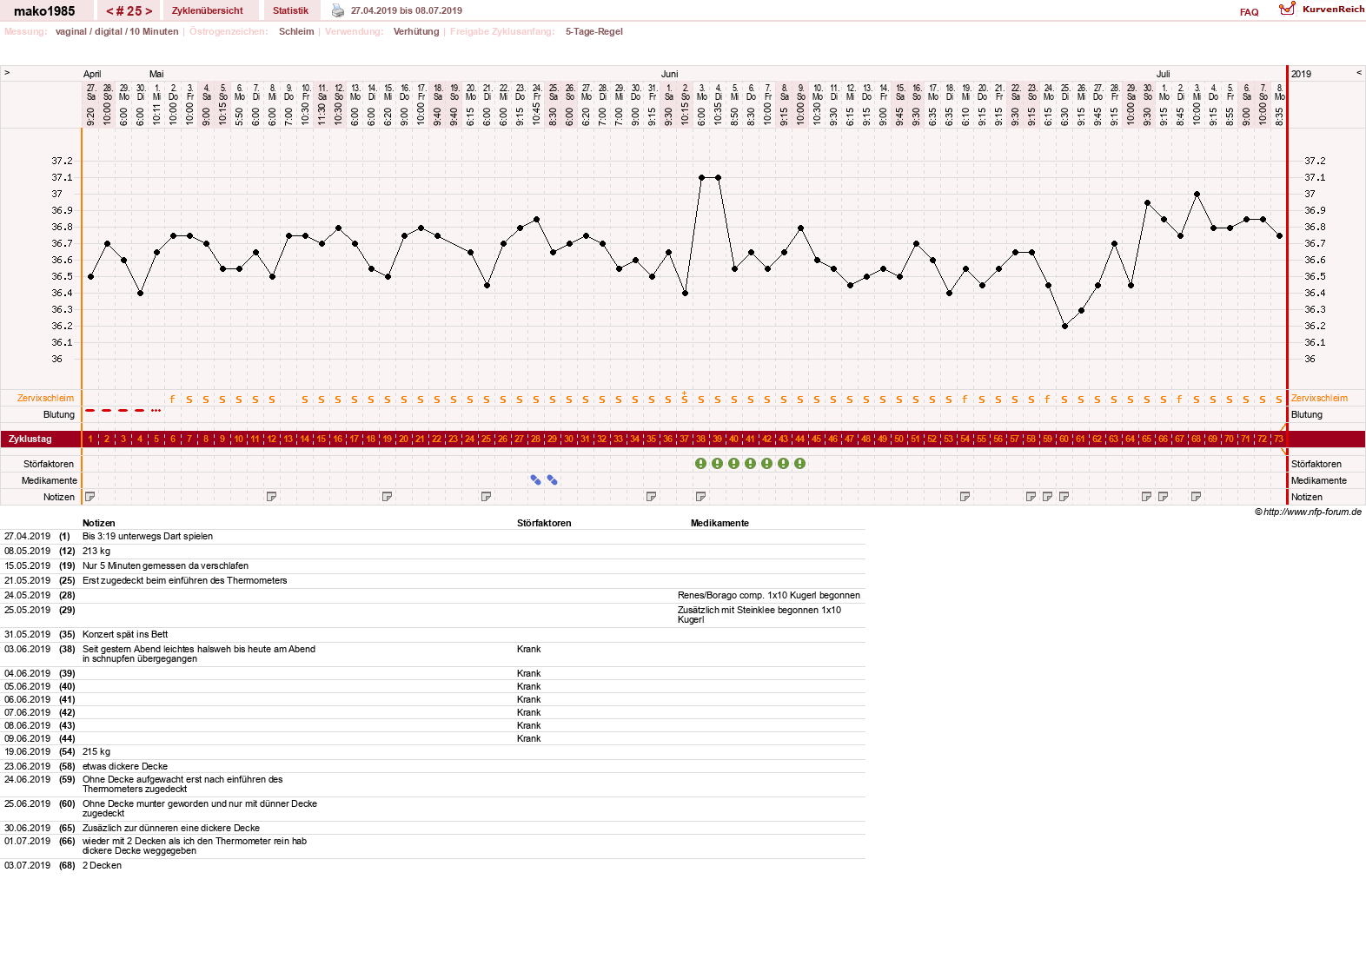
Task: Open the note icon on cycle day 59
Action: [x=1048, y=497]
